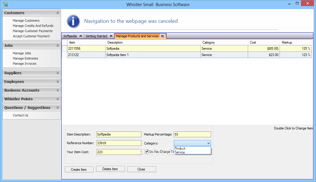
Task: Sort by the Category column header
Action: pos(224,42)
